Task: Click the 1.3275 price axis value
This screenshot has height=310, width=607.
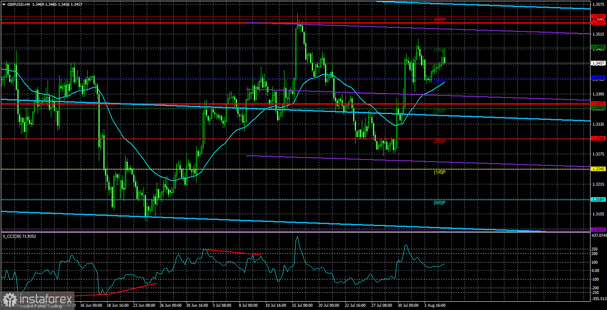Action: pos(598,154)
